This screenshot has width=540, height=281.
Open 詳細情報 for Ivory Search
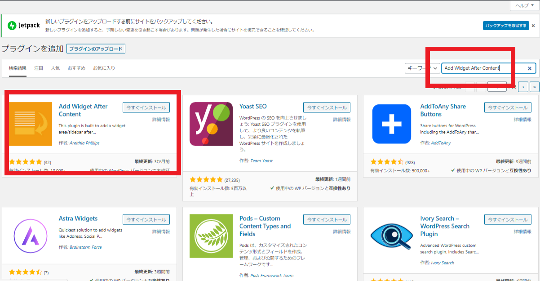[x=522, y=232]
